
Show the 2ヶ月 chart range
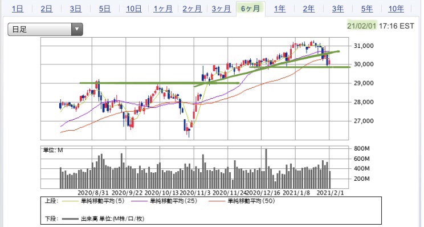[x=192, y=9]
